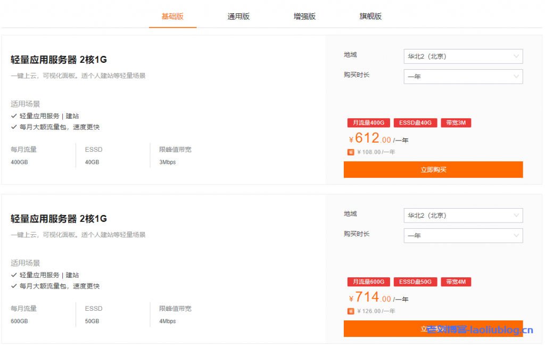
Task: Click the red 带宽4M tag
Action: (x=456, y=282)
